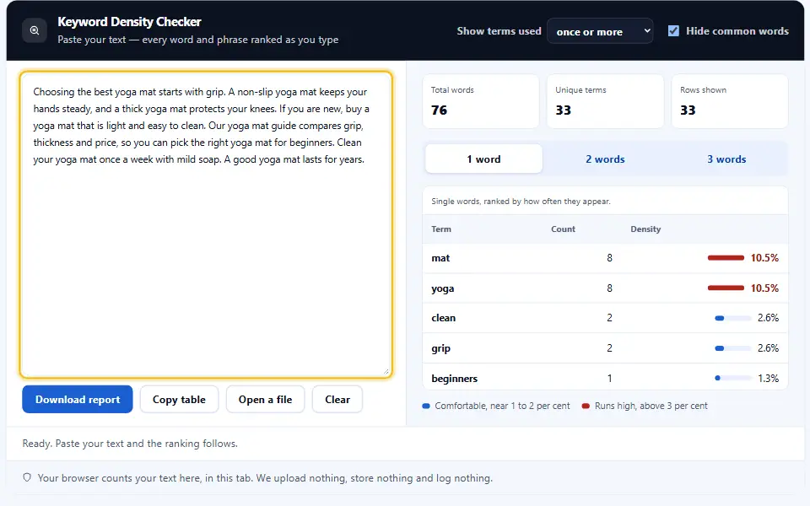Viewport: 810px width, 506px height.
Task: Click the Unique terms stat label
Action: (x=580, y=90)
